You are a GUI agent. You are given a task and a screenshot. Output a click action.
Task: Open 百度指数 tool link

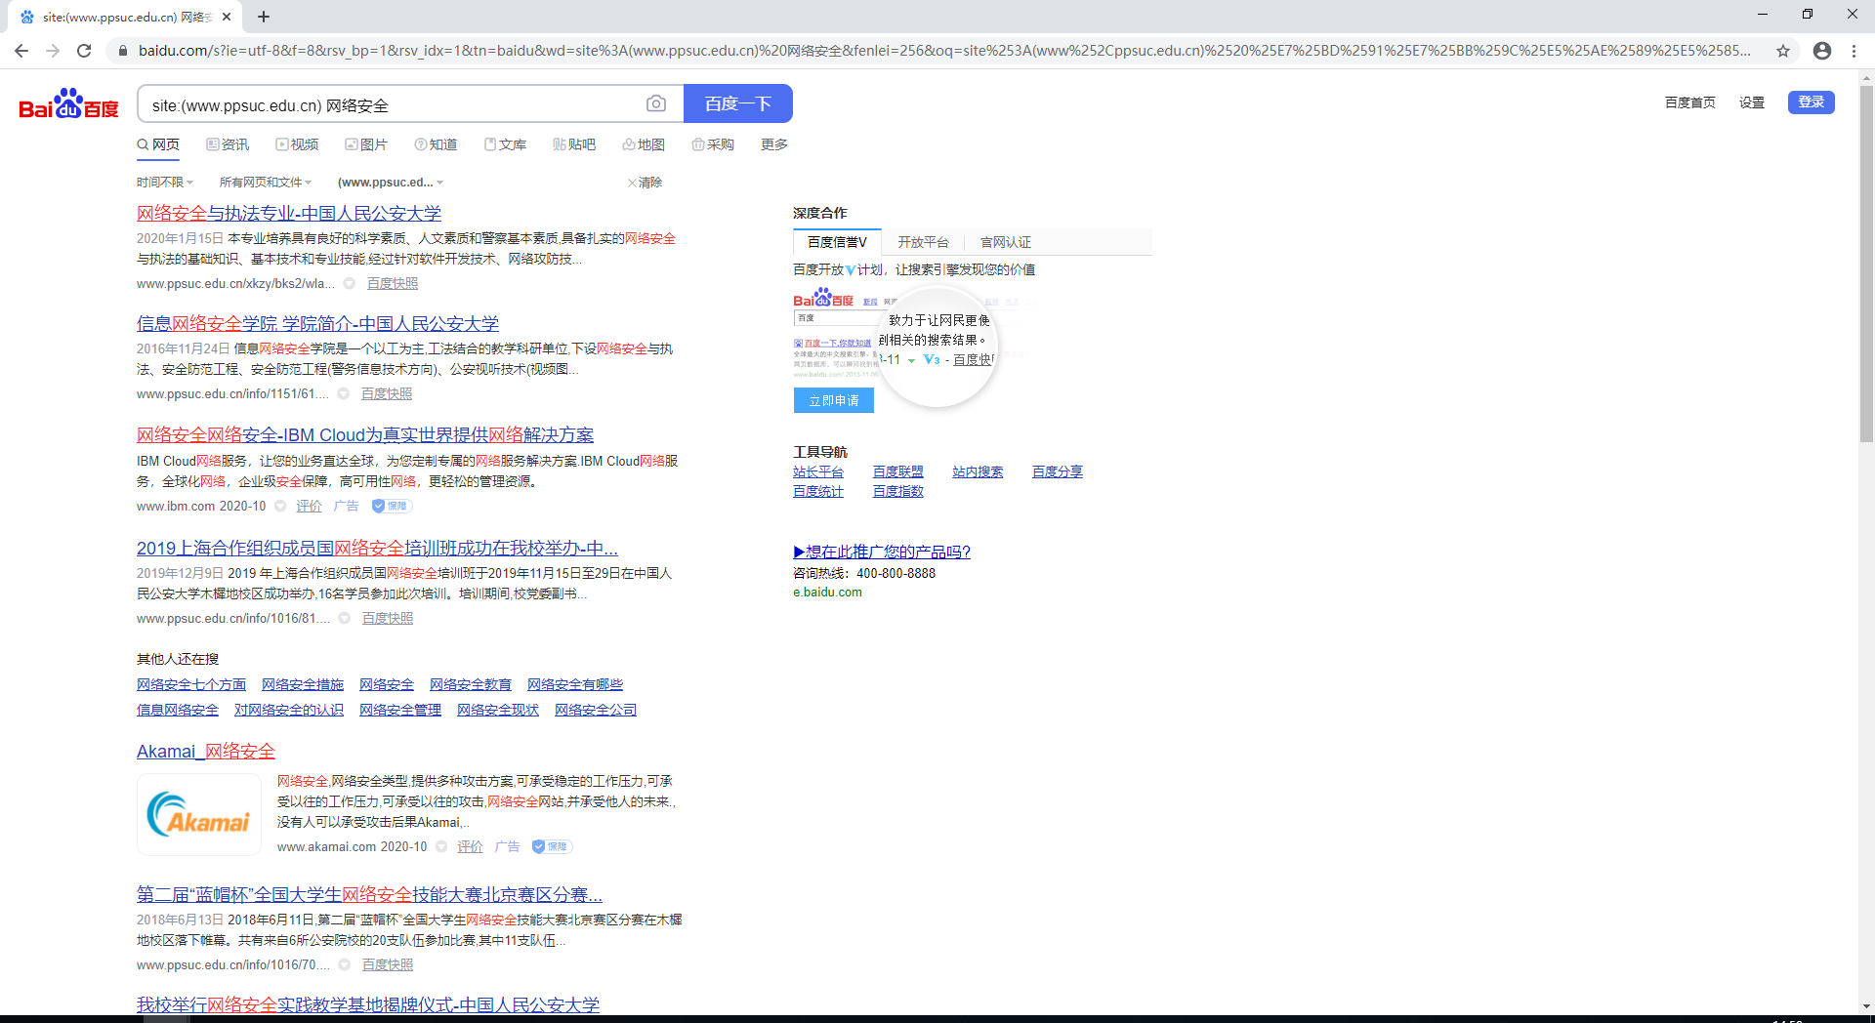click(898, 492)
